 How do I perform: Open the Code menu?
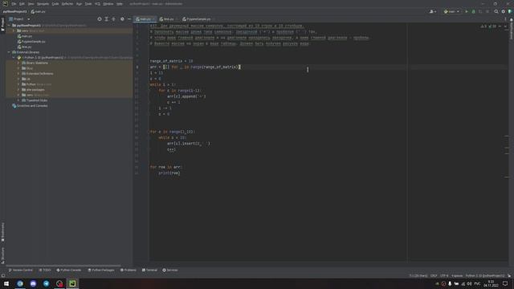(55, 4)
